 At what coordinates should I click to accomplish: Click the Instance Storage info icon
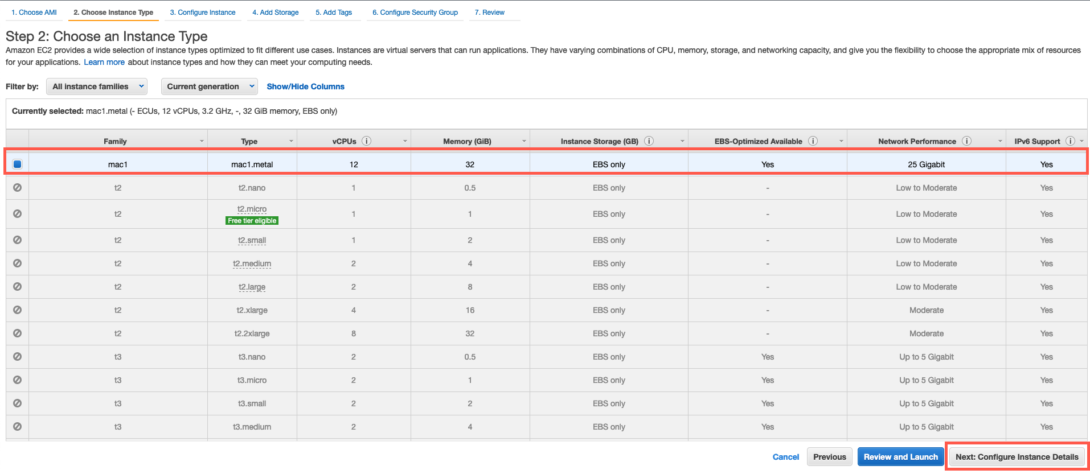point(649,141)
